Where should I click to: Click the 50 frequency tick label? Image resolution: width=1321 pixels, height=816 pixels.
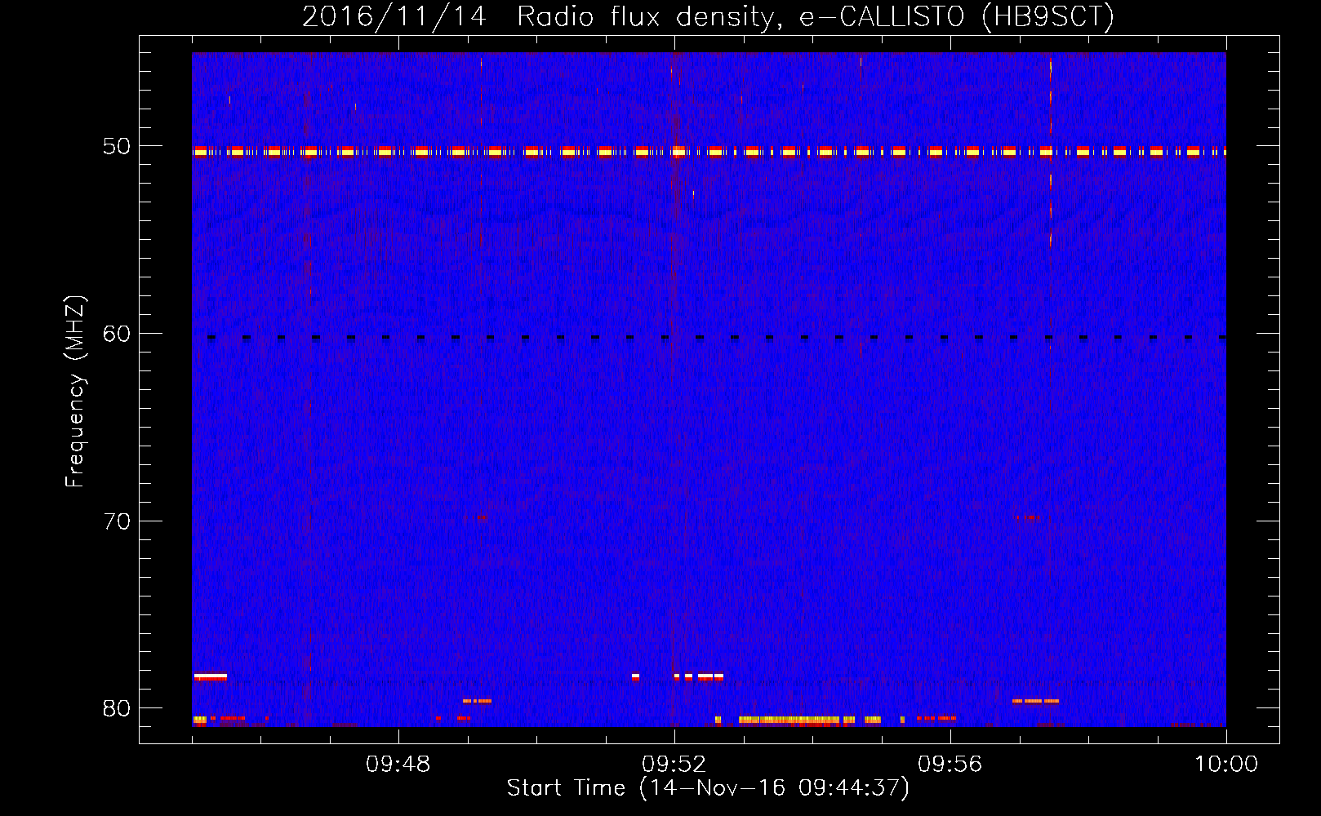tap(117, 147)
